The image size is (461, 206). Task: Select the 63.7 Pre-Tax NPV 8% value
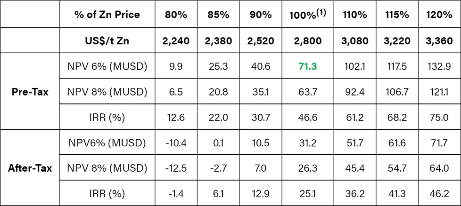pyautogui.click(x=307, y=92)
